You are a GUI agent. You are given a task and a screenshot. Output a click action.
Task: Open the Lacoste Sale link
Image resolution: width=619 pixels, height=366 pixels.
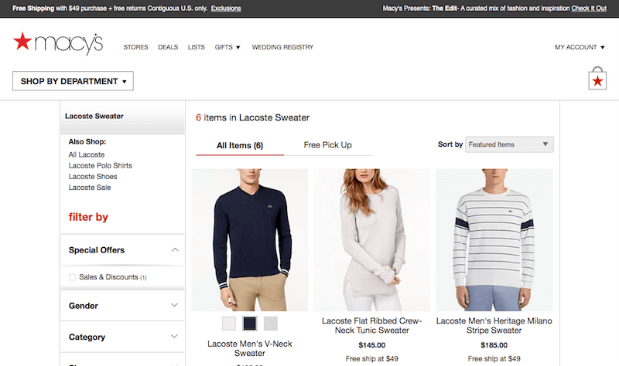[90, 188]
